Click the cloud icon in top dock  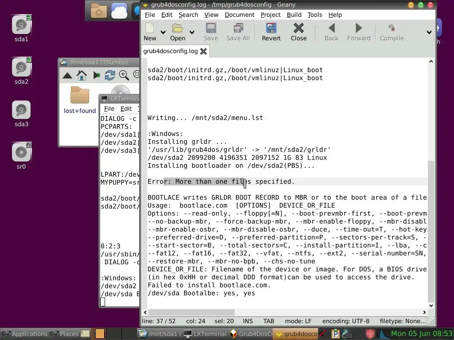pos(119,11)
